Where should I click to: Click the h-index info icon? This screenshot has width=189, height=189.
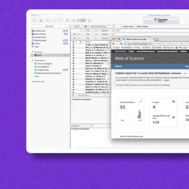[x=174, y=101]
